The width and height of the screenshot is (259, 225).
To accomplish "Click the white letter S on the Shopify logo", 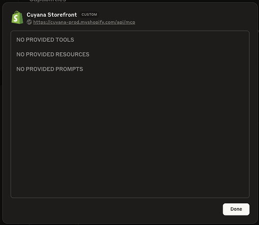I will [16, 18].
